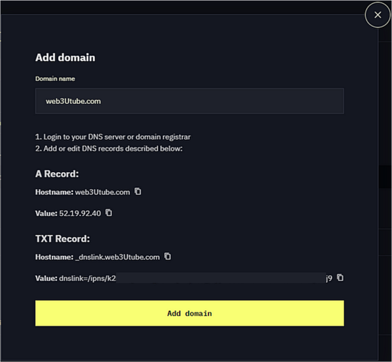Viewport: 392px width, 362px height.
Task: Click the A Record hostname text web3Utube.com
Action: click(103, 192)
